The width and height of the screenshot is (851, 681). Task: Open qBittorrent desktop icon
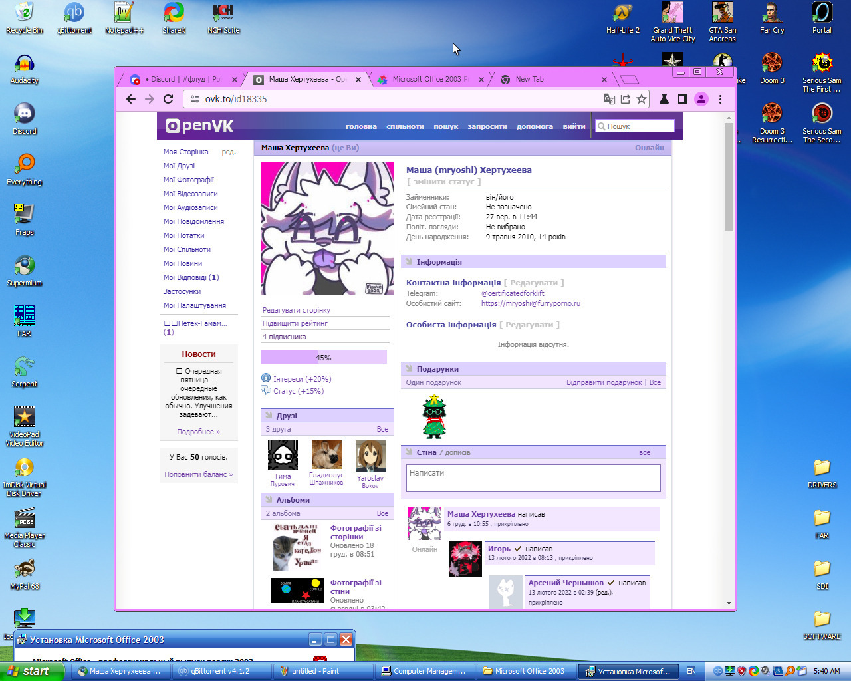[74, 19]
